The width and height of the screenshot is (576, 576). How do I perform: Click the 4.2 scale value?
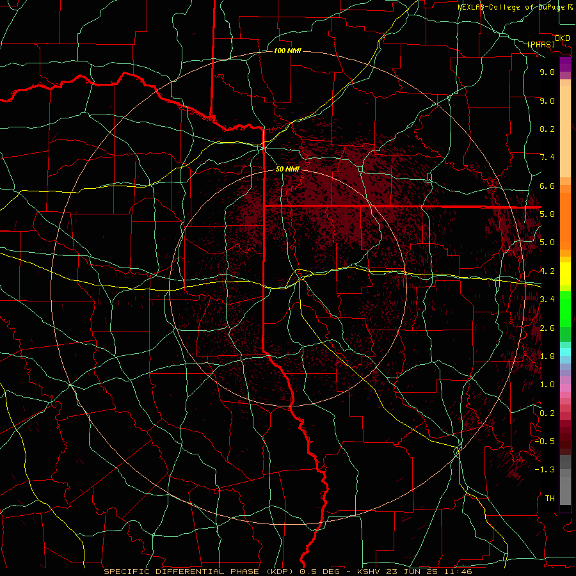click(547, 271)
